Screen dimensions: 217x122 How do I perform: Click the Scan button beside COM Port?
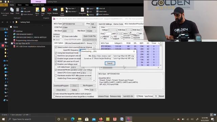94,27
